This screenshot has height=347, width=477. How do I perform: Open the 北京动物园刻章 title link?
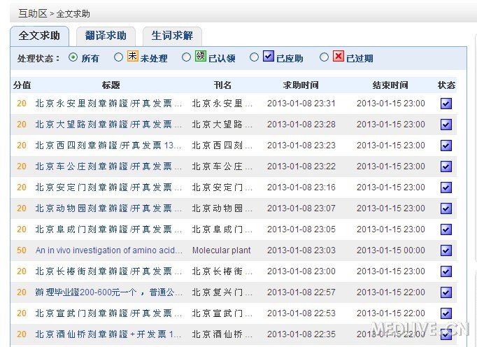coord(108,208)
